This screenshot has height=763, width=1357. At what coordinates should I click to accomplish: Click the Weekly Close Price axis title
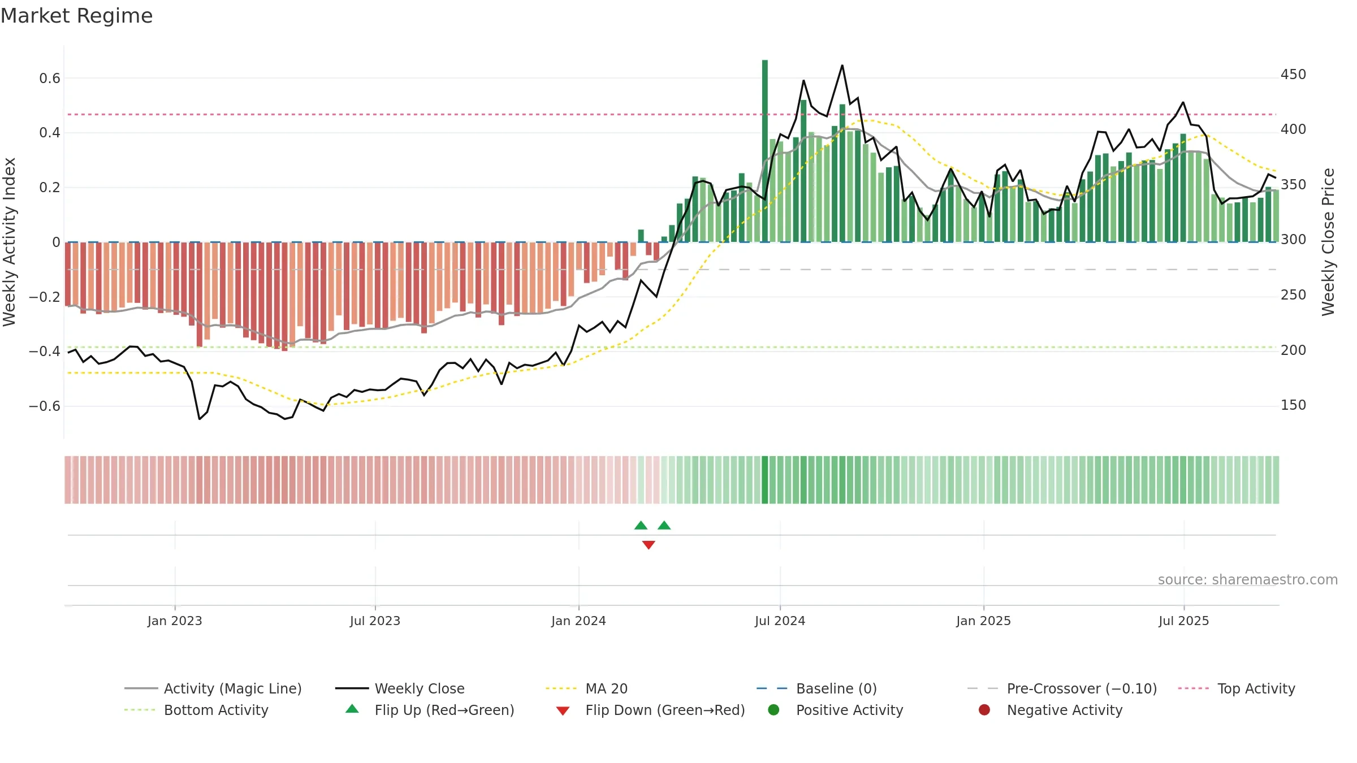[1328, 242]
